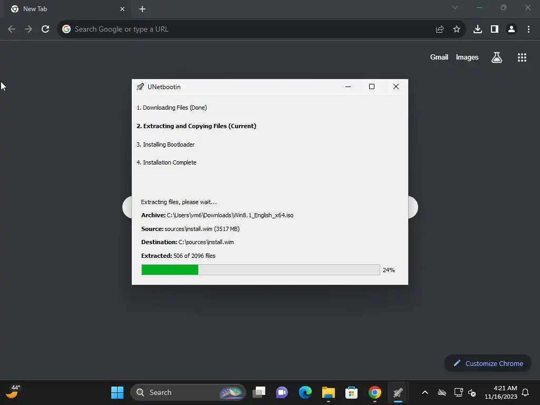Open Microsoft Store from taskbar
Screen dimensions: 540x405
point(351,392)
